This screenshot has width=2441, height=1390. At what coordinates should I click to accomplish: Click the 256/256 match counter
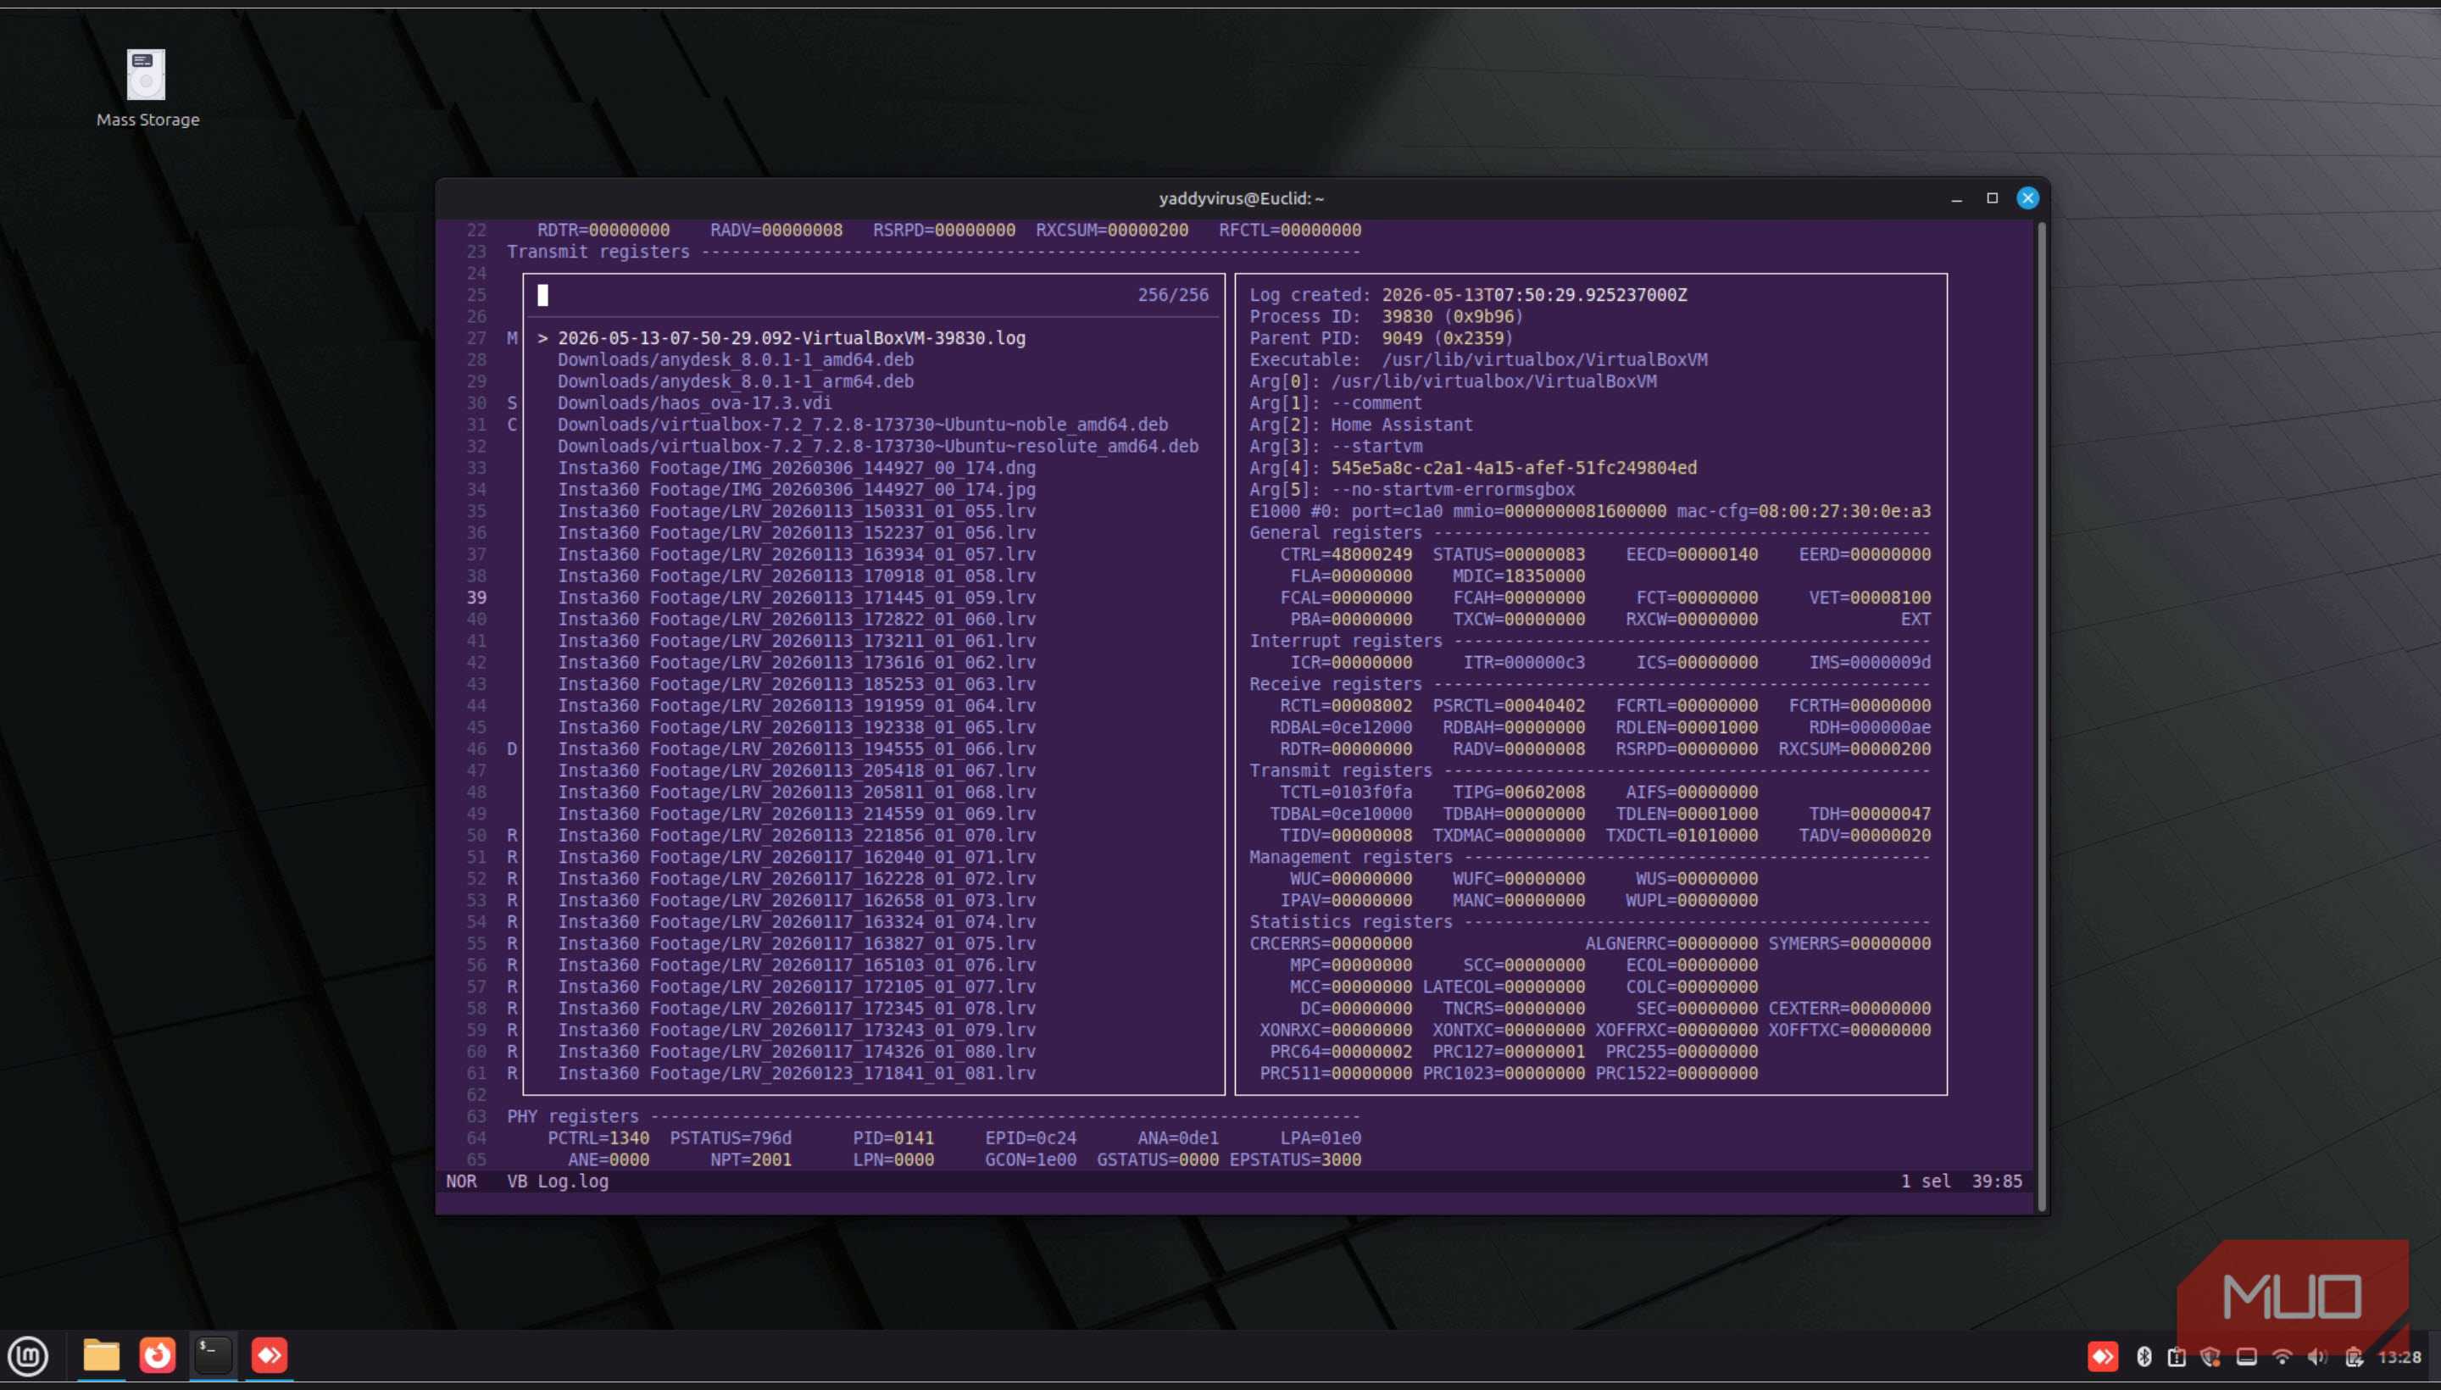1172,295
